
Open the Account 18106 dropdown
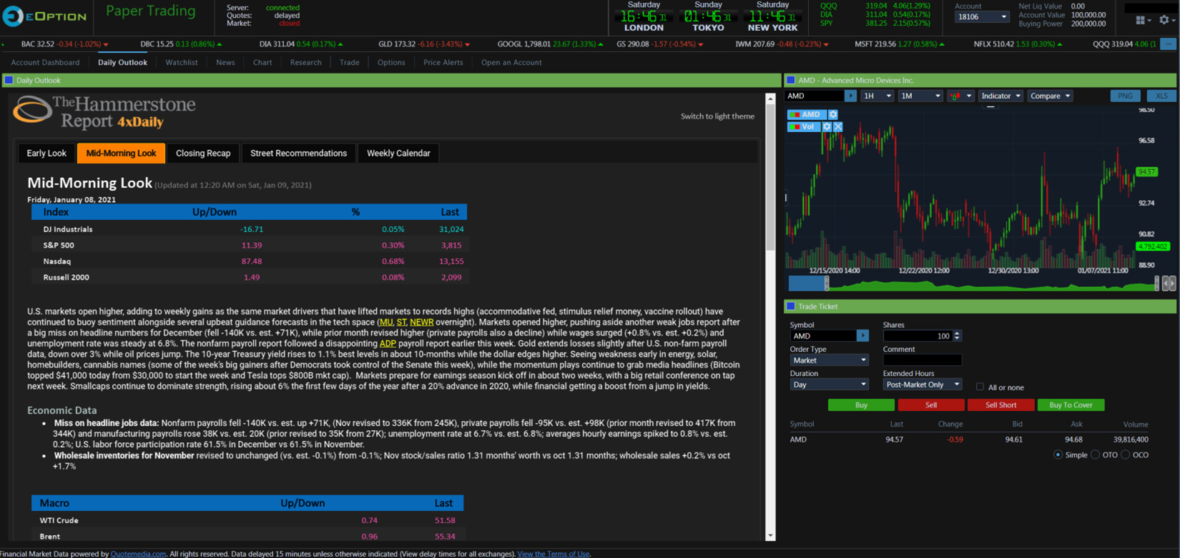click(981, 16)
